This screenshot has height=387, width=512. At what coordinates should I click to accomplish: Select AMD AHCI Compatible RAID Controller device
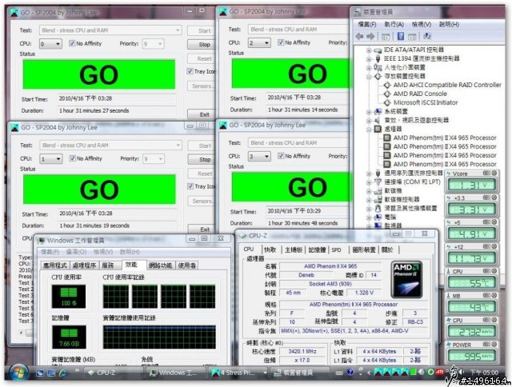click(x=446, y=85)
